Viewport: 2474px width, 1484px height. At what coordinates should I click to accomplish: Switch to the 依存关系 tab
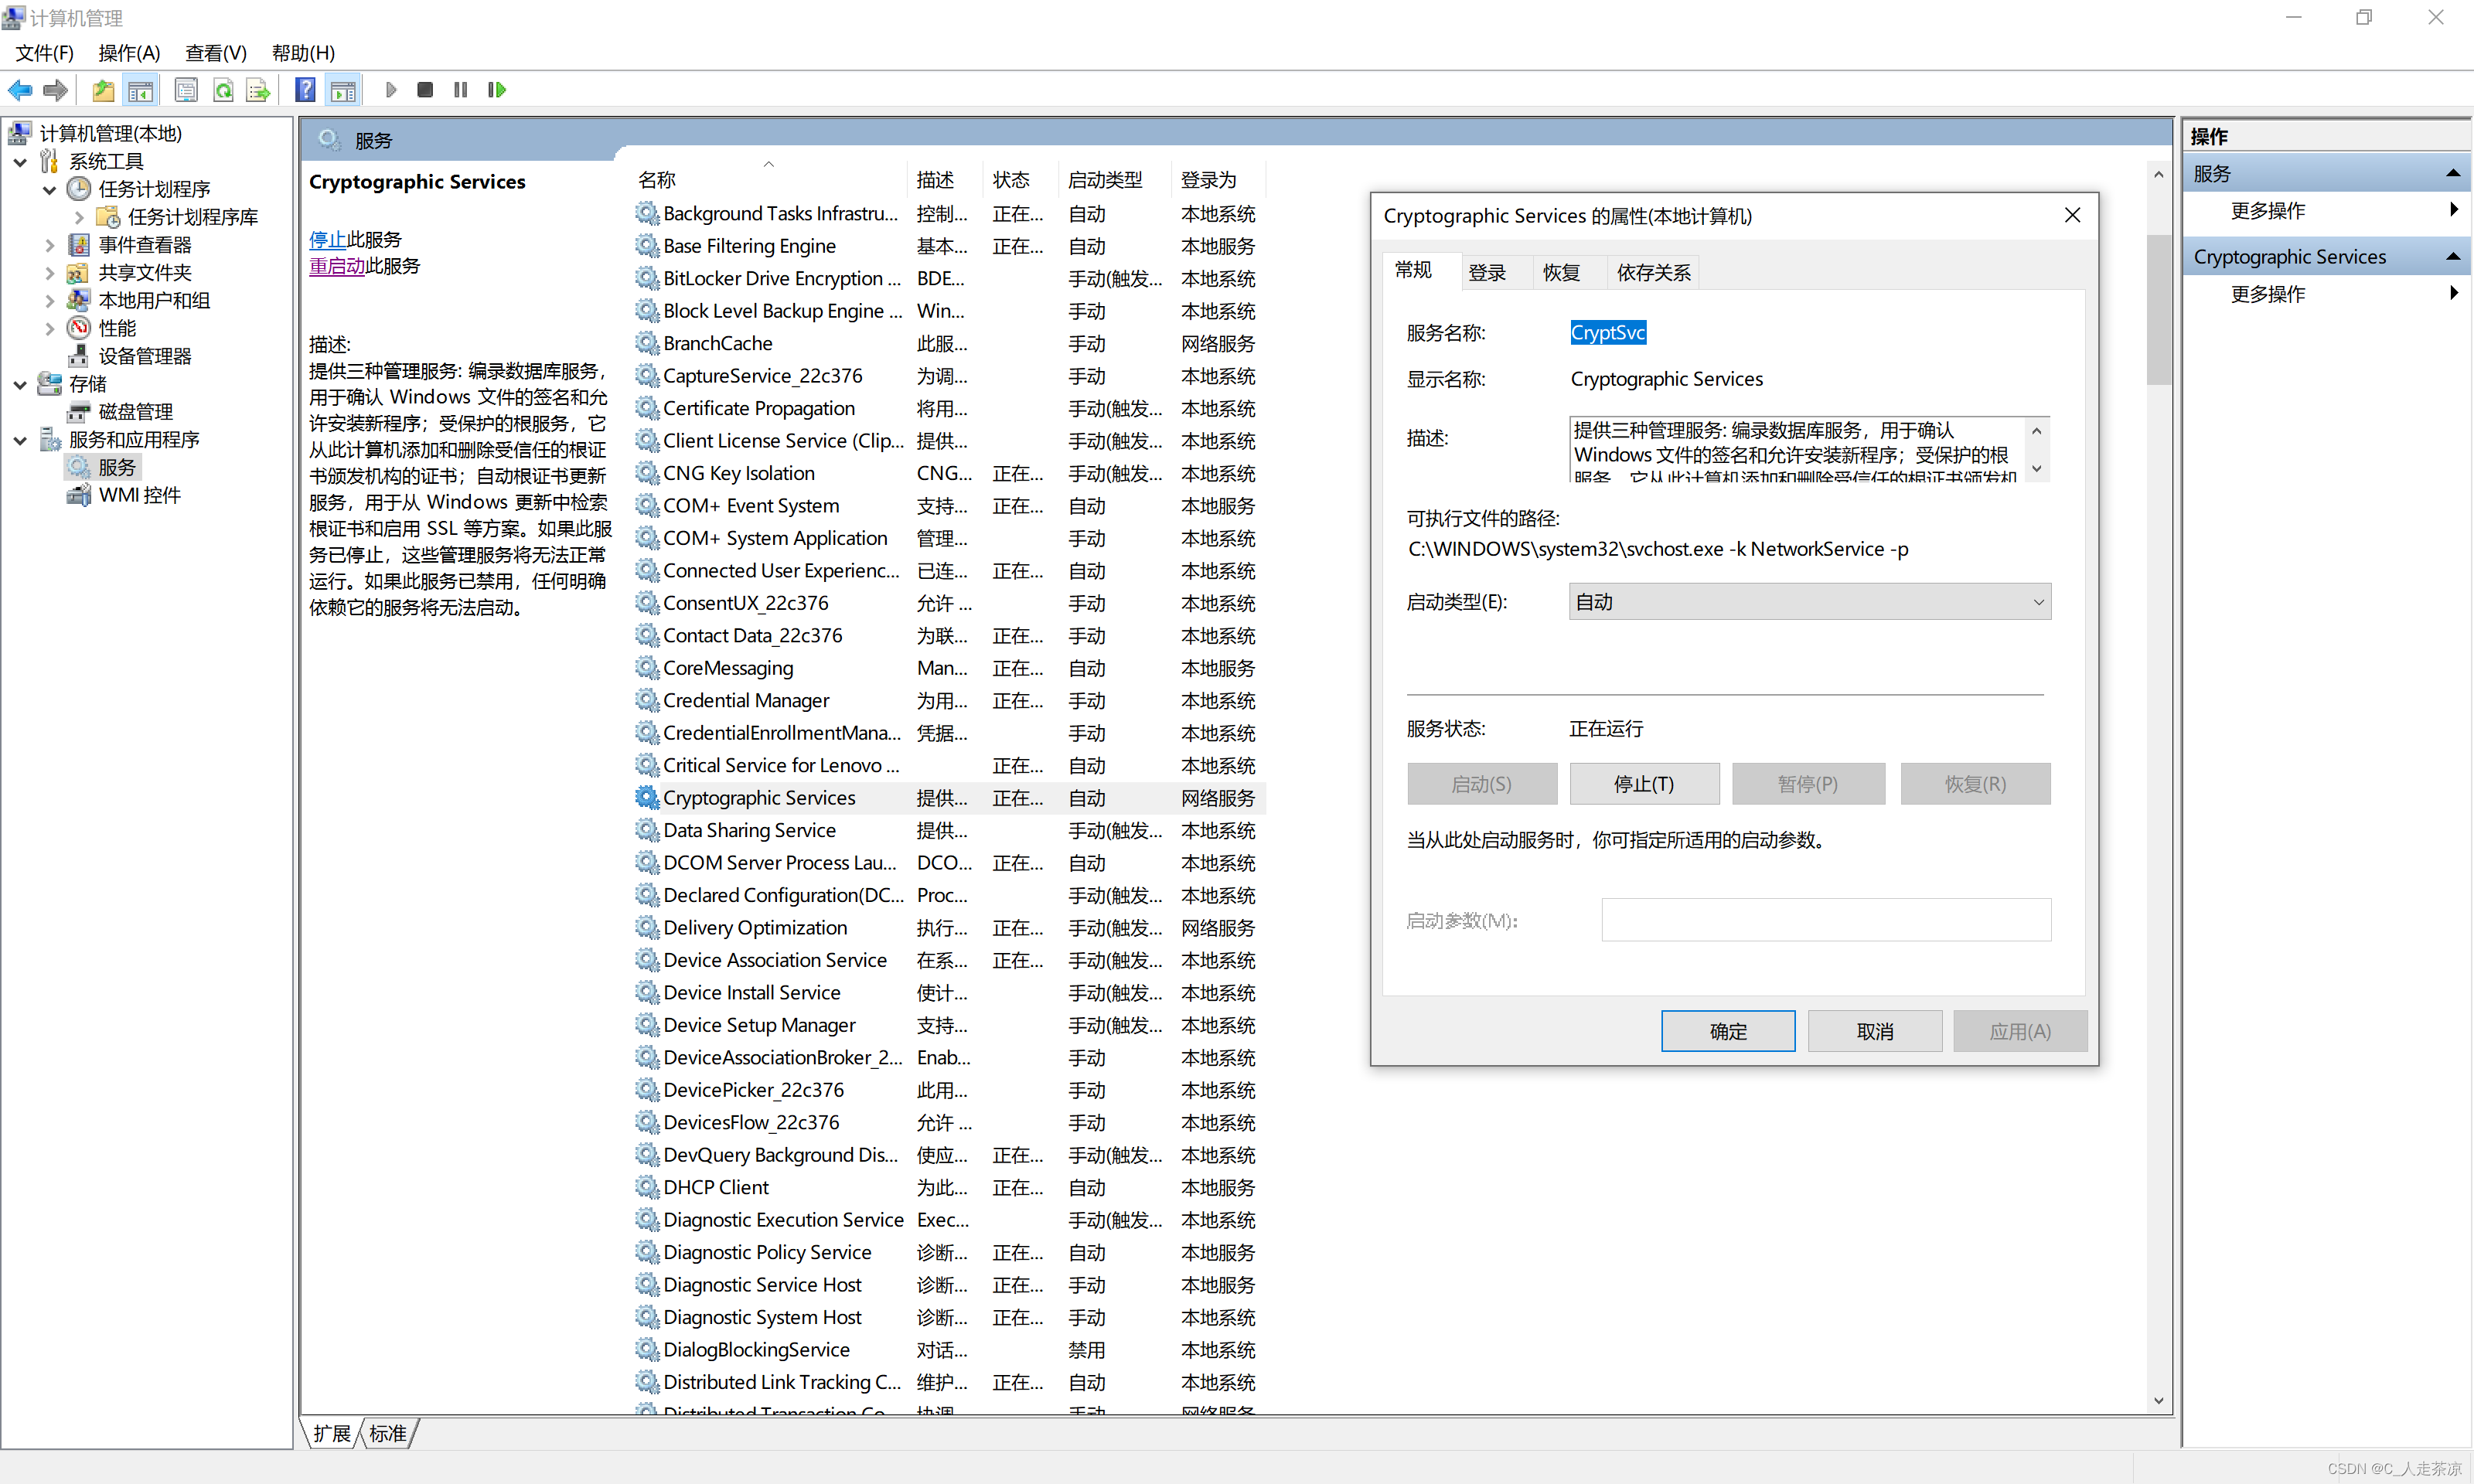[x=1653, y=272]
